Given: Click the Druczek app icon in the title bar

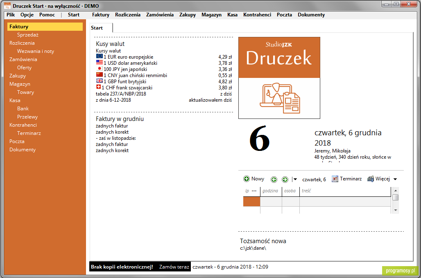Looking at the screenshot, I should click(7, 6).
